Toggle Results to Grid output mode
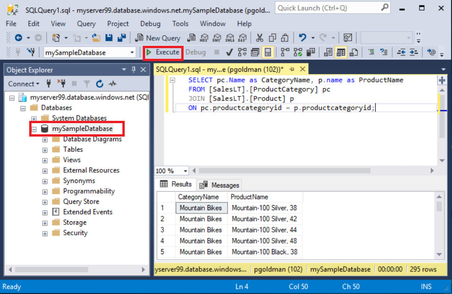Screen dimensions: 452x294 [341, 52]
